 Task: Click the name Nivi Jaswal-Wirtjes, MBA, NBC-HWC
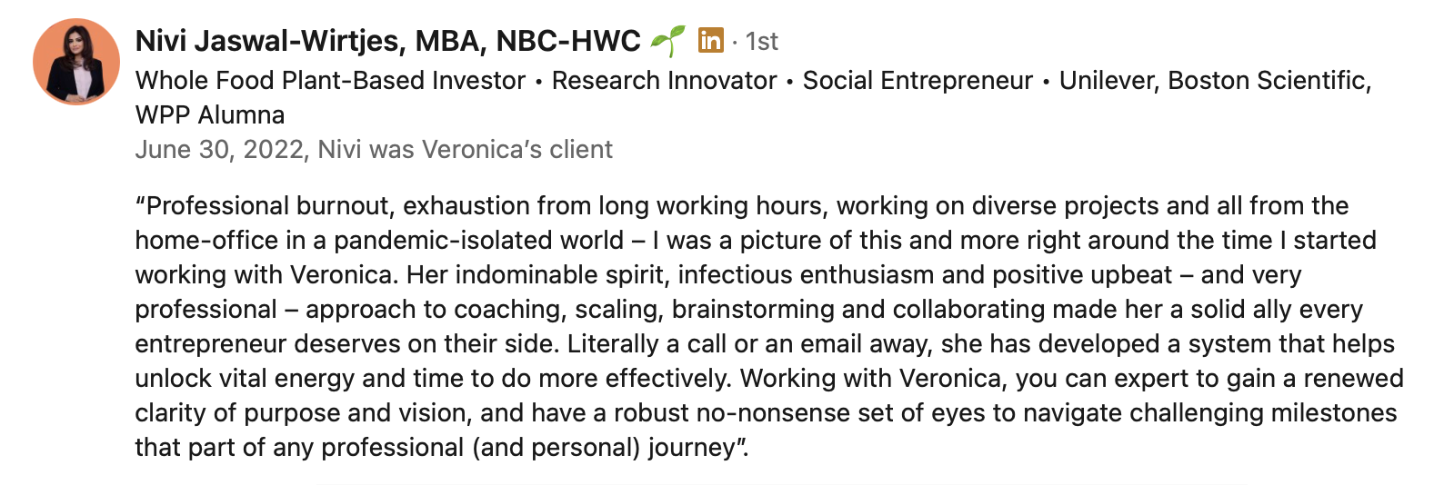pyautogui.click(x=387, y=41)
